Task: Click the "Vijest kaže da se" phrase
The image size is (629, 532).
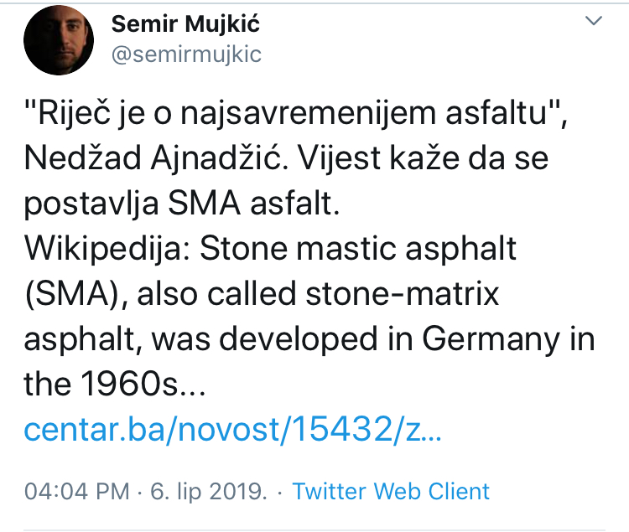Action: (423, 158)
